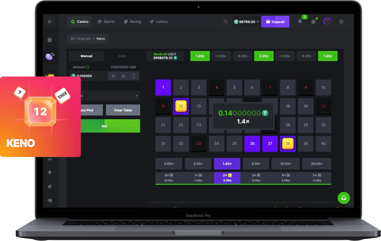Screen dimensions: 381x241
Task: Open the Sports menu item
Action: [x=106, y=22]
